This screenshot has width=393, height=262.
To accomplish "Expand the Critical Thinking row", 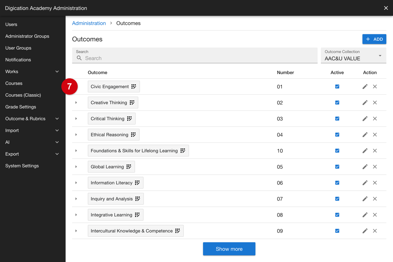I will [x=76, y=119].
